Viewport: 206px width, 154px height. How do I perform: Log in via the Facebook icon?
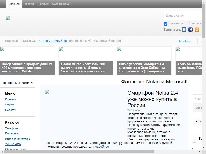[191, 30]
